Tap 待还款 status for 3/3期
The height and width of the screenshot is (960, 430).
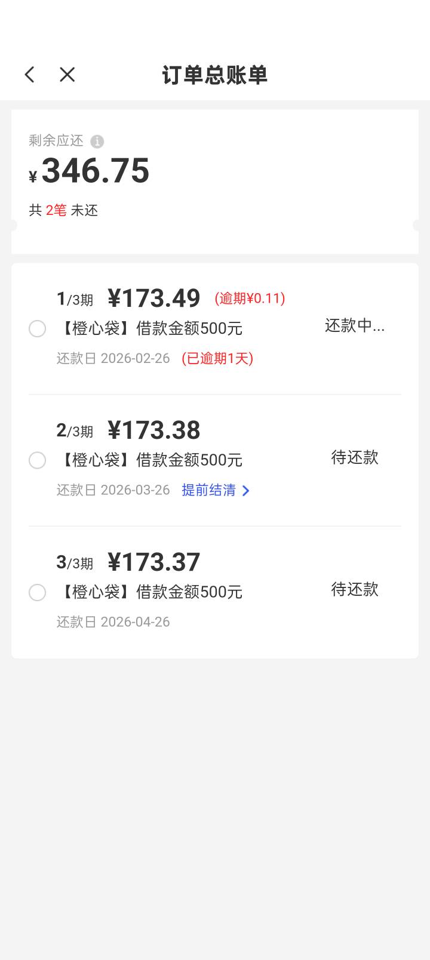click(x=355, y=589)
